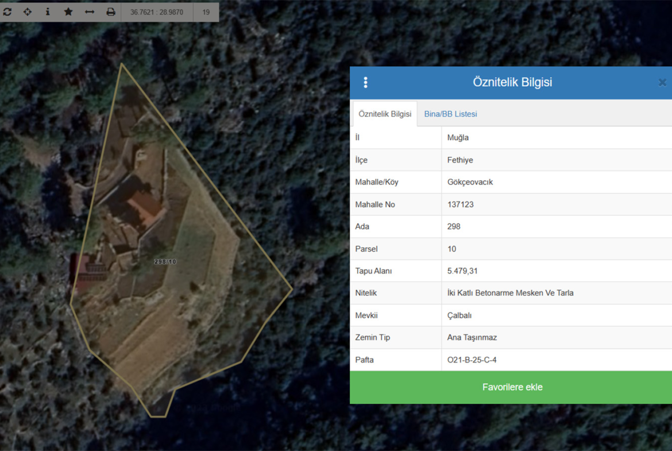Click the refresh map icon
Viewport: 672px width, 451px height.
[x=7, y=11]
